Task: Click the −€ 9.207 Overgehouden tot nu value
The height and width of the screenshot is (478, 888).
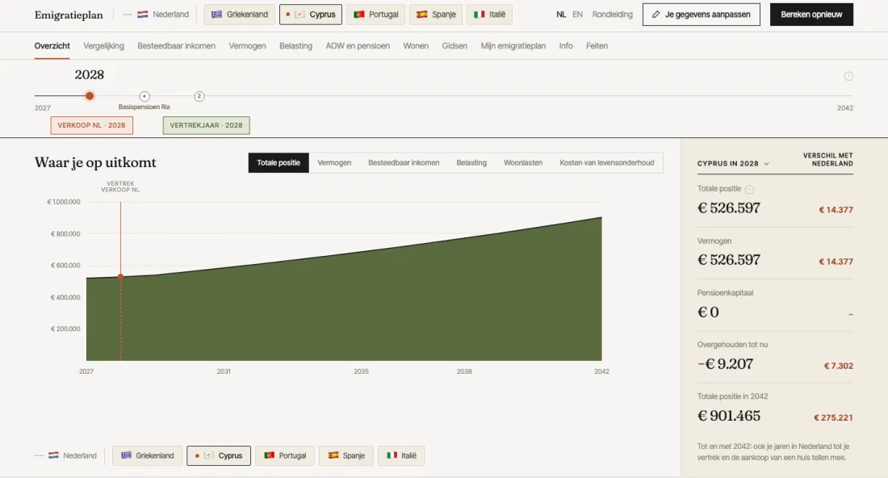Action: click(x=726, y=363)
